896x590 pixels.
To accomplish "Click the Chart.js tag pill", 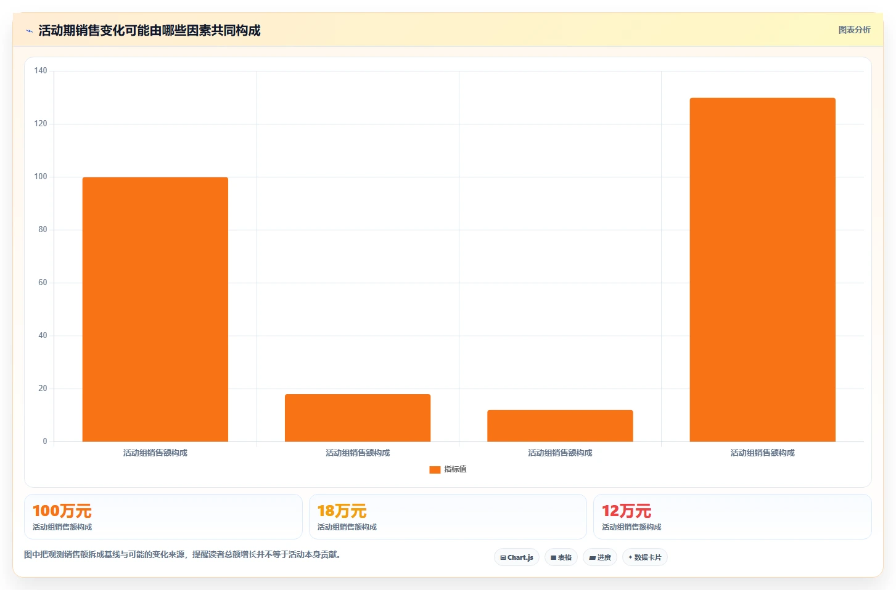I will (x=517, y=557).
